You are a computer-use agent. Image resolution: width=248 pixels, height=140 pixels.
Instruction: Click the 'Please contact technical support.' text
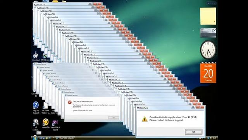click(x=166, y=120)
